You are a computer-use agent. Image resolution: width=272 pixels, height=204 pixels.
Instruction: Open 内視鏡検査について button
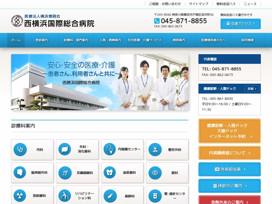pos(229,153)
